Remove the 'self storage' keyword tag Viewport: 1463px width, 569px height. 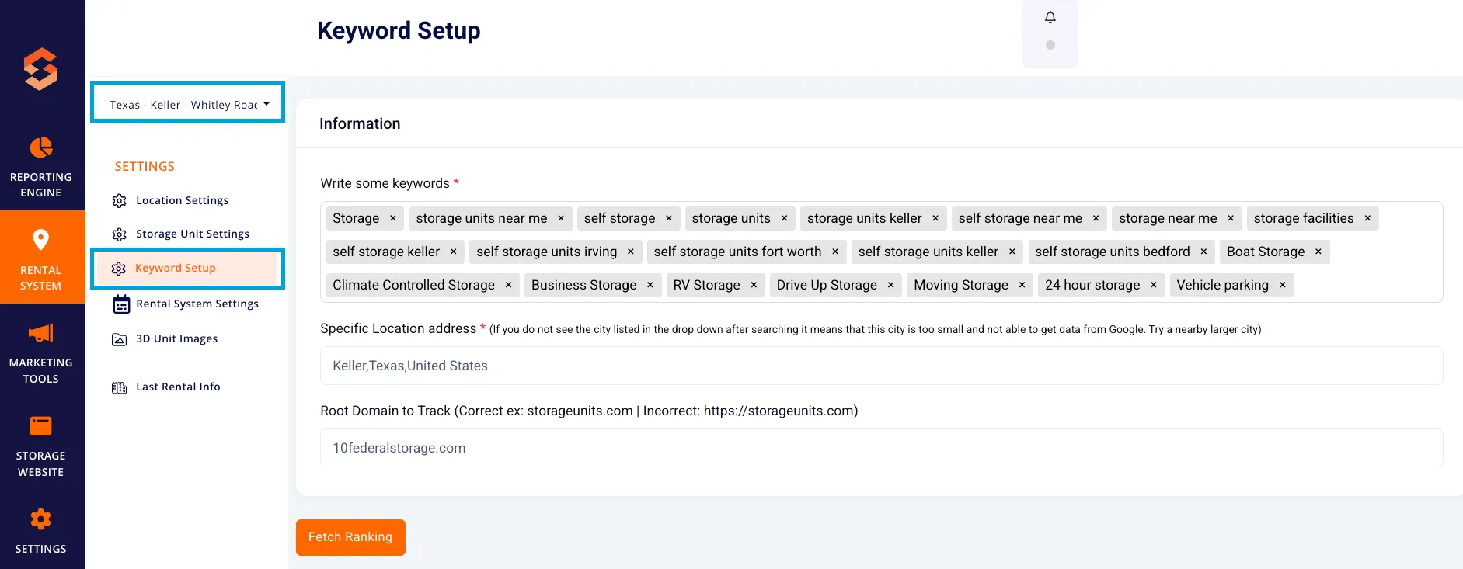click(x=669, y=218)
